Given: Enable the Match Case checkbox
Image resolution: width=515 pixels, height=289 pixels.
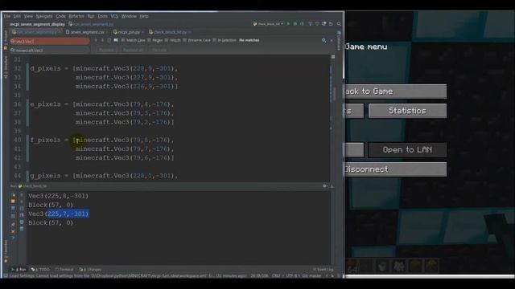Looking at the screenshot, I should point(123,40).
